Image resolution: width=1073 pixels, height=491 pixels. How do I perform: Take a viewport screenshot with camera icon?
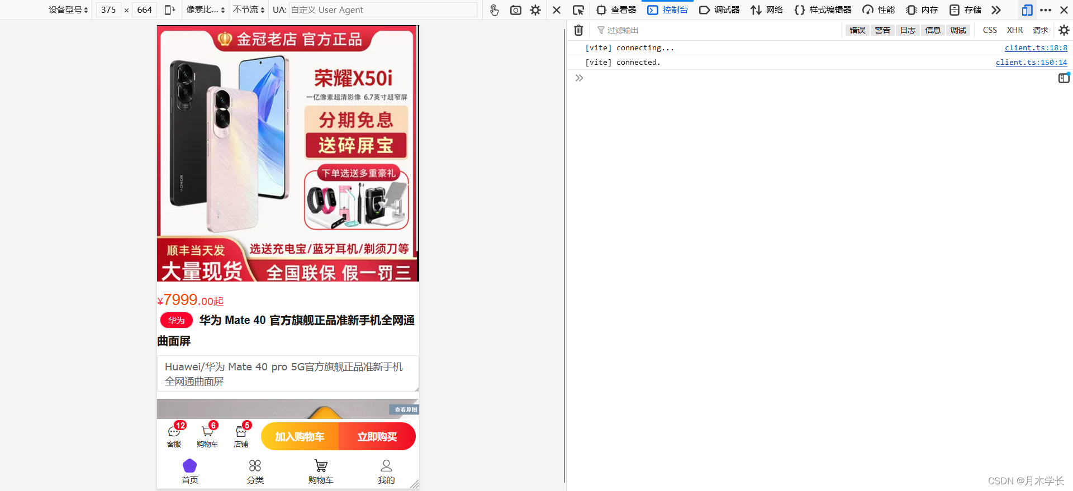pos(515,10)
